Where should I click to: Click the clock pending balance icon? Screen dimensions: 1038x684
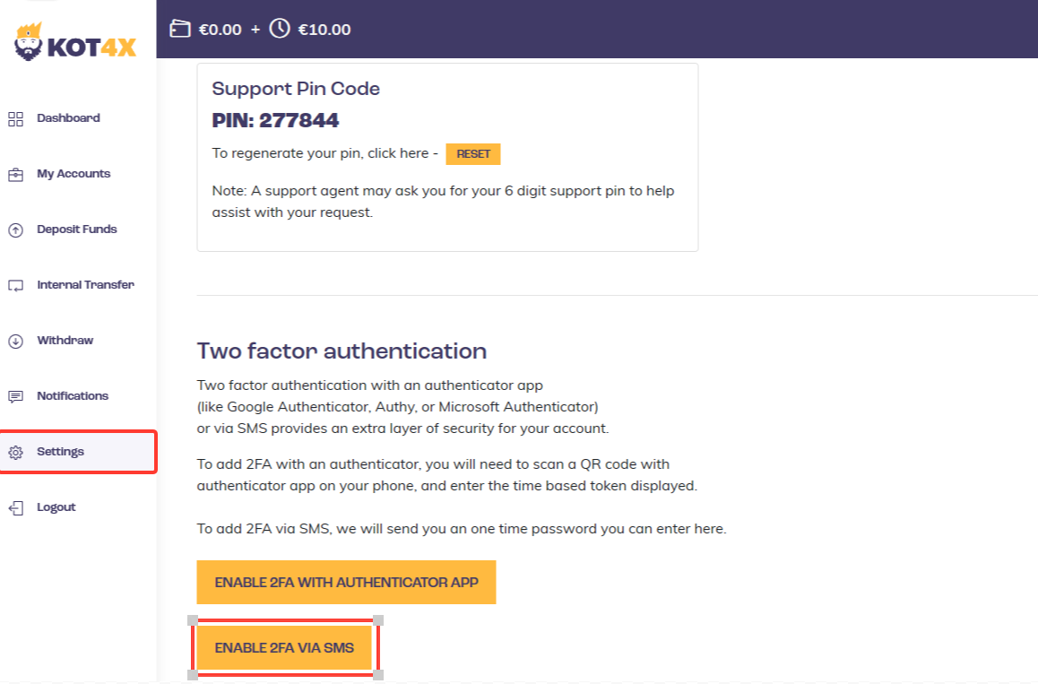(280, 29)
